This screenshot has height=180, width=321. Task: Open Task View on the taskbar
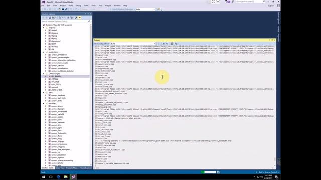(x=51, y=177)
